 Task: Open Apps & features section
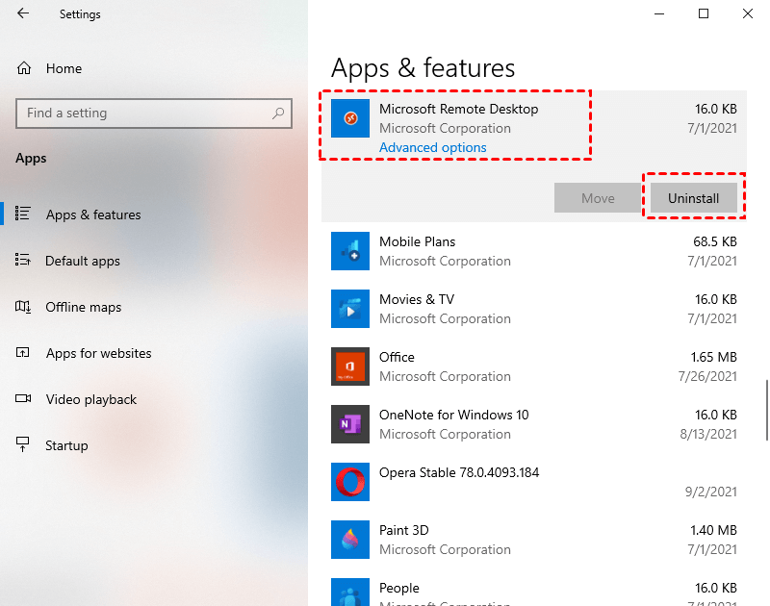(92, 215)
